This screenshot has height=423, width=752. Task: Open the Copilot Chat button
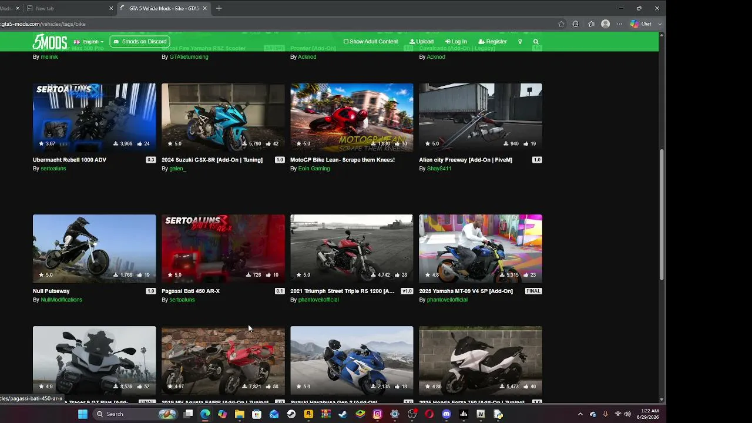point(641,24)
